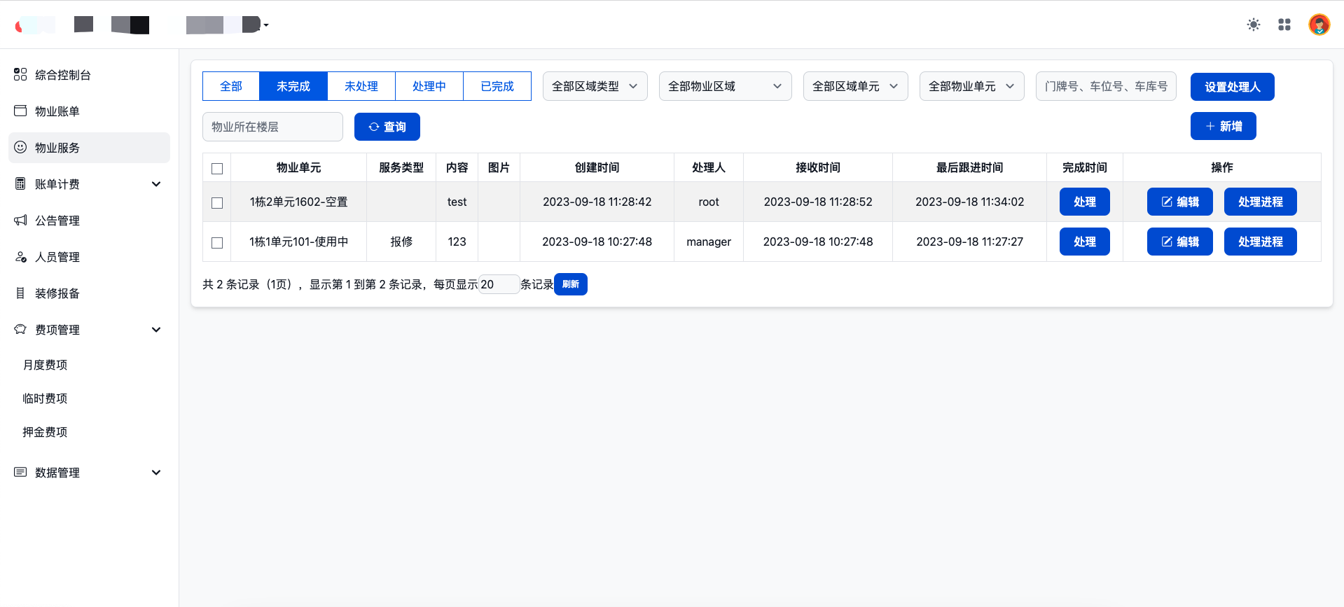Click the 最后跟进时间 column header
Image resolution: width=1344 pixels, height=607 pixels.
[x=969, y=167]
